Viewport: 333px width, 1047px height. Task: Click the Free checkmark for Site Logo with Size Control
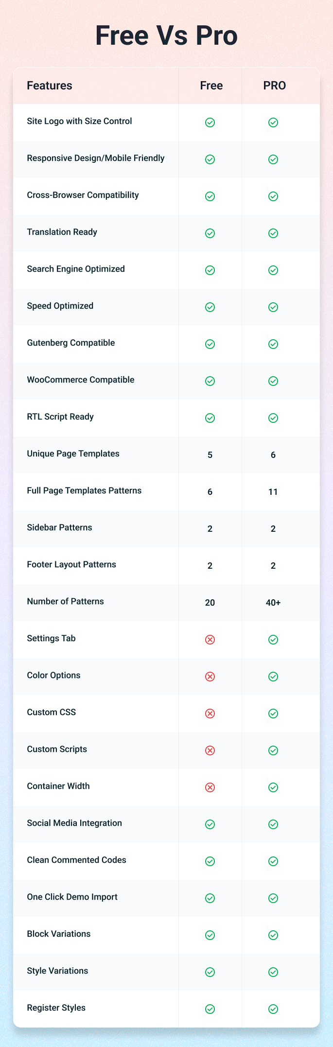[210, 122]
